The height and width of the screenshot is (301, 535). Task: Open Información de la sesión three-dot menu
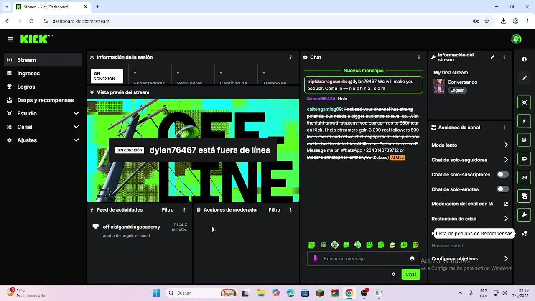pyautogui.click(x=291, y=57)
